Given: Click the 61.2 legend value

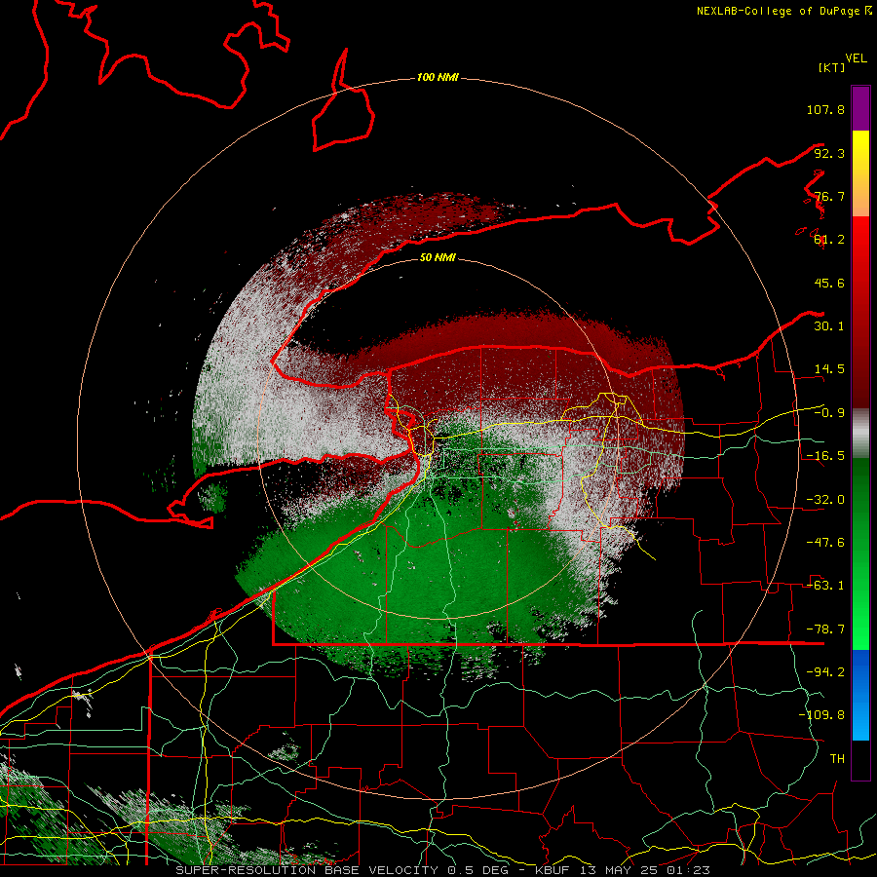Looking at the screenshot, I should 829,240.
